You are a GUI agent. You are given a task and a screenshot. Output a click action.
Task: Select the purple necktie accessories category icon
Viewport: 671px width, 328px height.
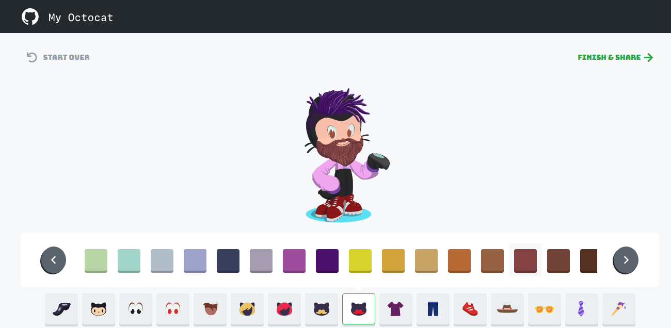pos(582,309)
